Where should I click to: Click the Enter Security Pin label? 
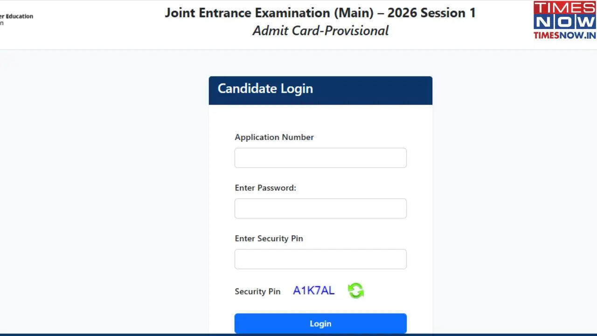pos(269,238)
